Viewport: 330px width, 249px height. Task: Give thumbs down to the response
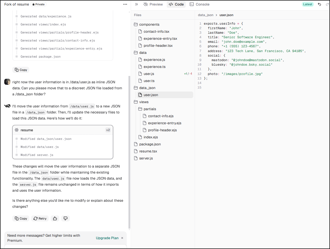[x=65, y=219]
